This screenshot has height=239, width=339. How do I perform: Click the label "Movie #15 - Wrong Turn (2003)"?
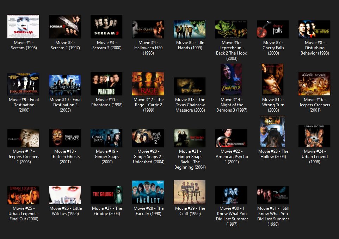(x=273, y=105)
